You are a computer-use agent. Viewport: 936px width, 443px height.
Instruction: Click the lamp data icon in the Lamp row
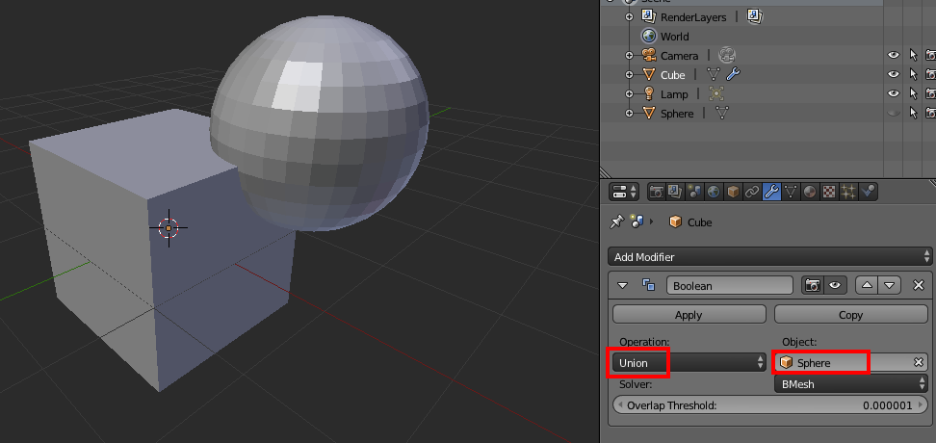[x=716, y=93]
